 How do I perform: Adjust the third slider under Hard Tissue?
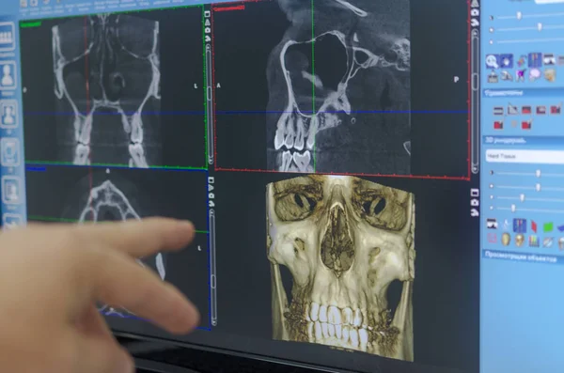coord(523,197)
